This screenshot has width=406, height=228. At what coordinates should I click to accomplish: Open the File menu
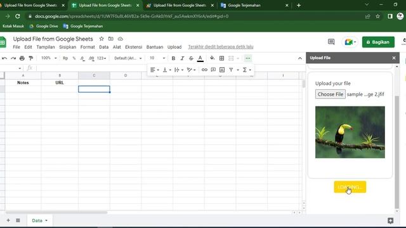(x=16, y=47)
